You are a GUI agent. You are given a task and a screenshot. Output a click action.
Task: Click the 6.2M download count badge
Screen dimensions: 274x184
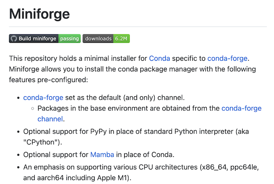click(x=122, y=39)
